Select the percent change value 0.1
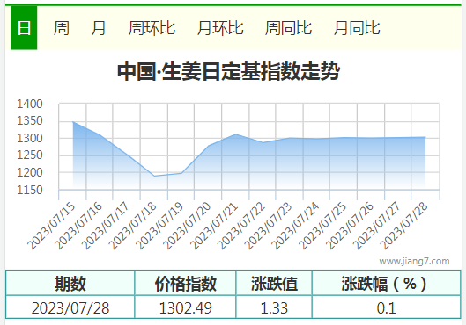466x325 pixels. (386, 307)
